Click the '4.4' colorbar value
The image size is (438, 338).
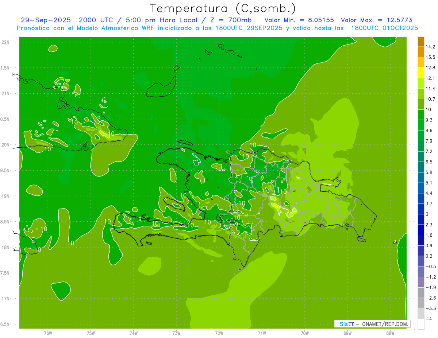tap(429, 193)
